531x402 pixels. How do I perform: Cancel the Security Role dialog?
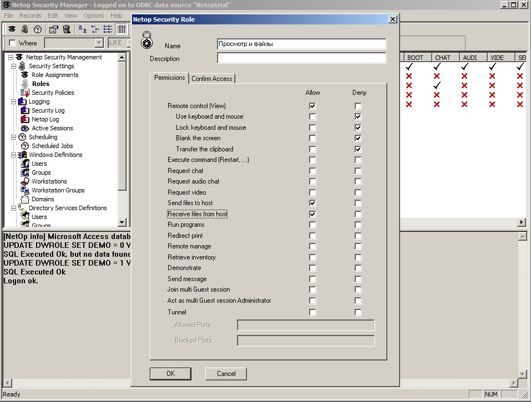tap(226, 374)
